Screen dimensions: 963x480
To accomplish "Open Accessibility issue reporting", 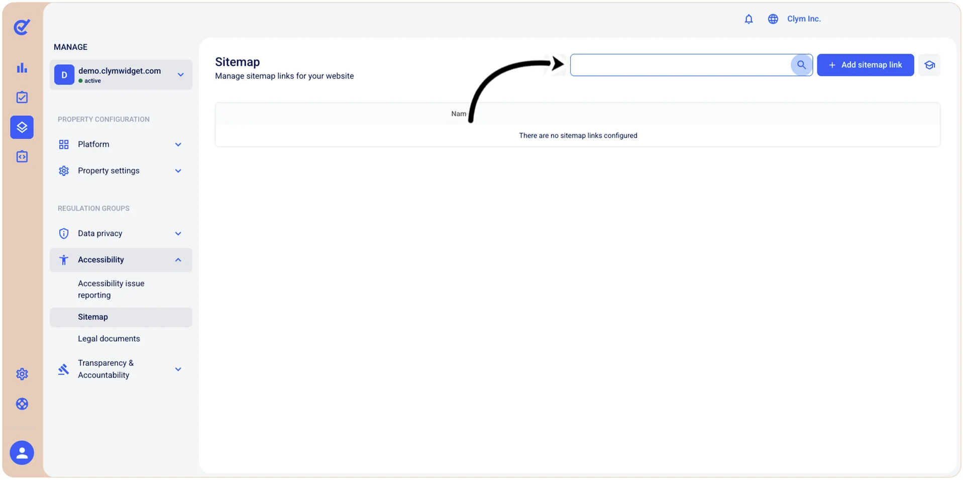I will [111, 289].
